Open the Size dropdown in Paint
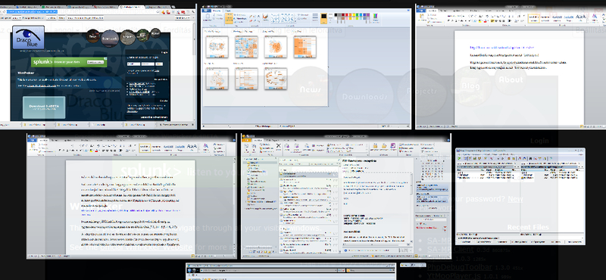Screen dimensions: 606x280 (315, 17)
